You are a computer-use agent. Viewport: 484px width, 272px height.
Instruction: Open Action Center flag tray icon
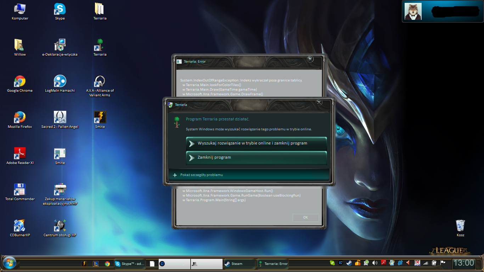click(x=443, y=263)
